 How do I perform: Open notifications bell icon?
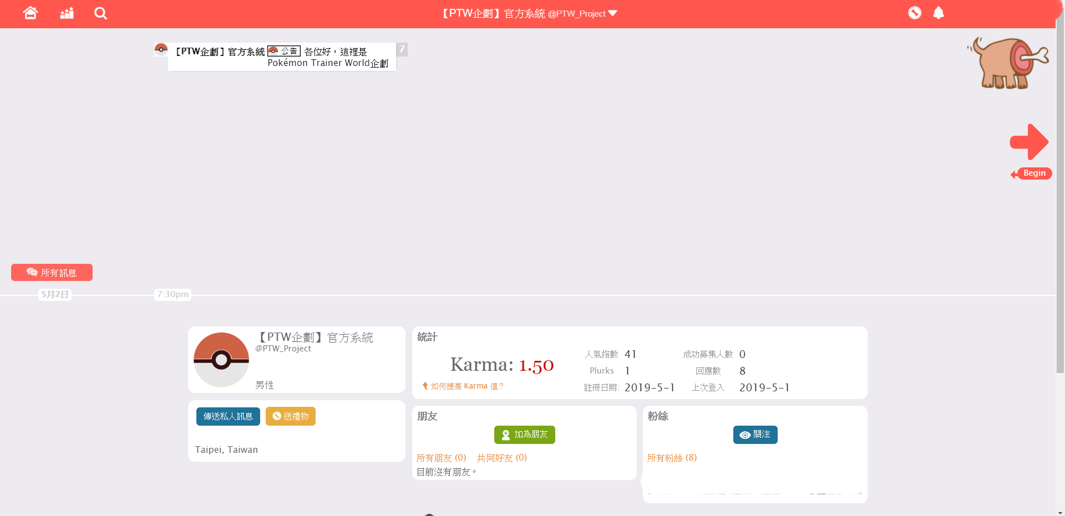939,13
